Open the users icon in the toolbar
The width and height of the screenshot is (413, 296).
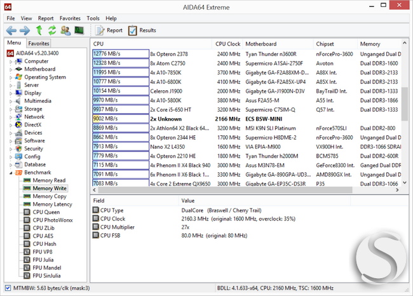(x=65, y=30)
